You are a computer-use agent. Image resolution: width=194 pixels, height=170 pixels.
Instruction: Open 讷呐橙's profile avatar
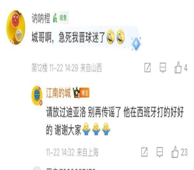16,27
